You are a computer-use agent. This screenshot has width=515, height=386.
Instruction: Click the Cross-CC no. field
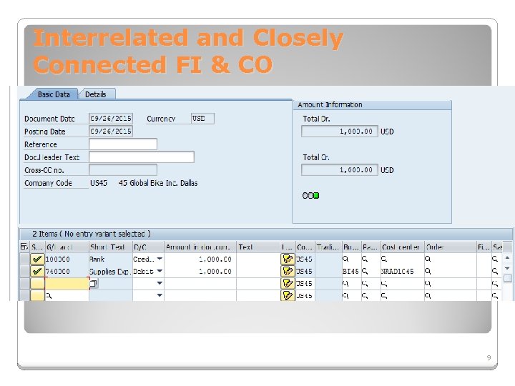click(x=123, y=170)
